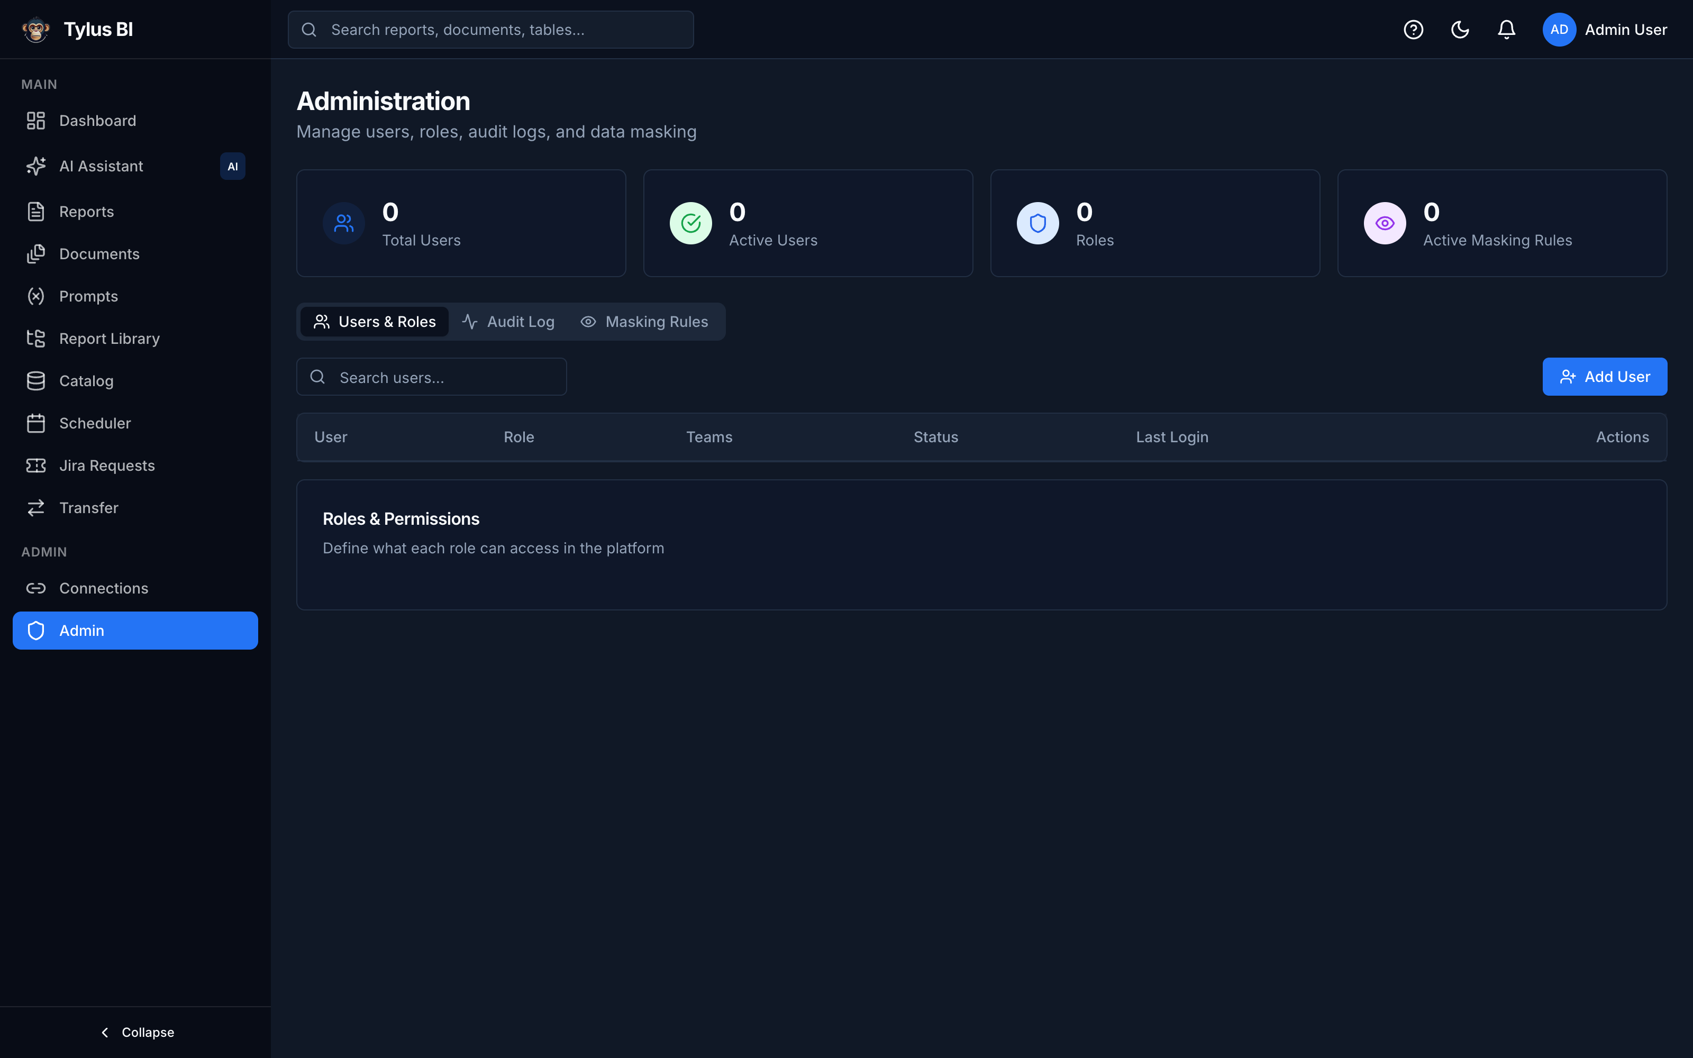The height and width of the screenshot is (1058, 1693).
Task: Focus the Search users input field
Action: coord(432,377)
